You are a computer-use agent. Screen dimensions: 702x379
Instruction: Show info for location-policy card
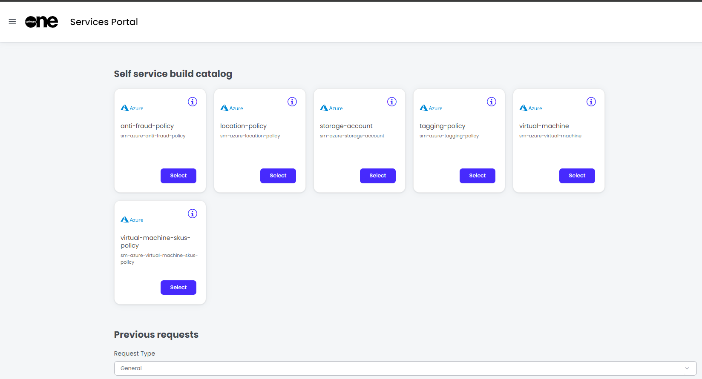[292, 102]
